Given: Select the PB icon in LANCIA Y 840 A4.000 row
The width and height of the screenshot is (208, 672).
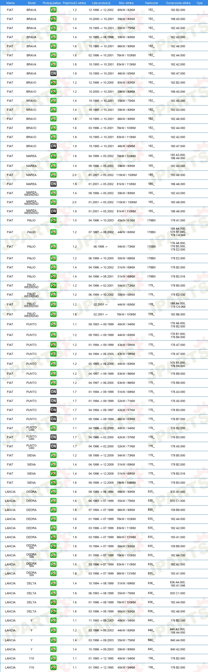Looking at the screenshot, I should tap(53, 640).
